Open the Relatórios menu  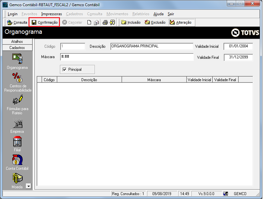pos(141,14)
